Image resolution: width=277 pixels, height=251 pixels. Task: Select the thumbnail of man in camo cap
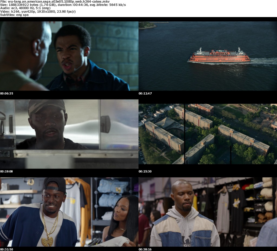point(69,134)
